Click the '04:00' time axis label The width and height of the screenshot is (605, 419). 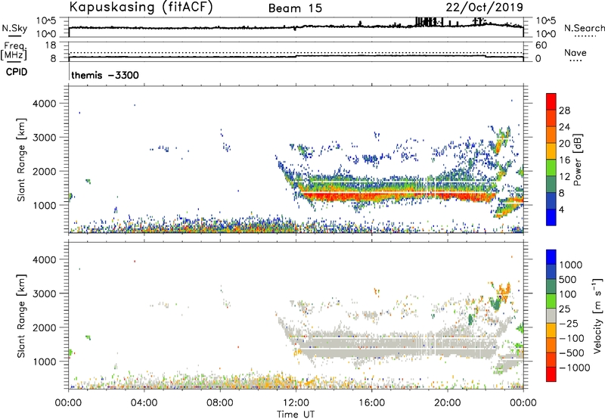(144, 403)
